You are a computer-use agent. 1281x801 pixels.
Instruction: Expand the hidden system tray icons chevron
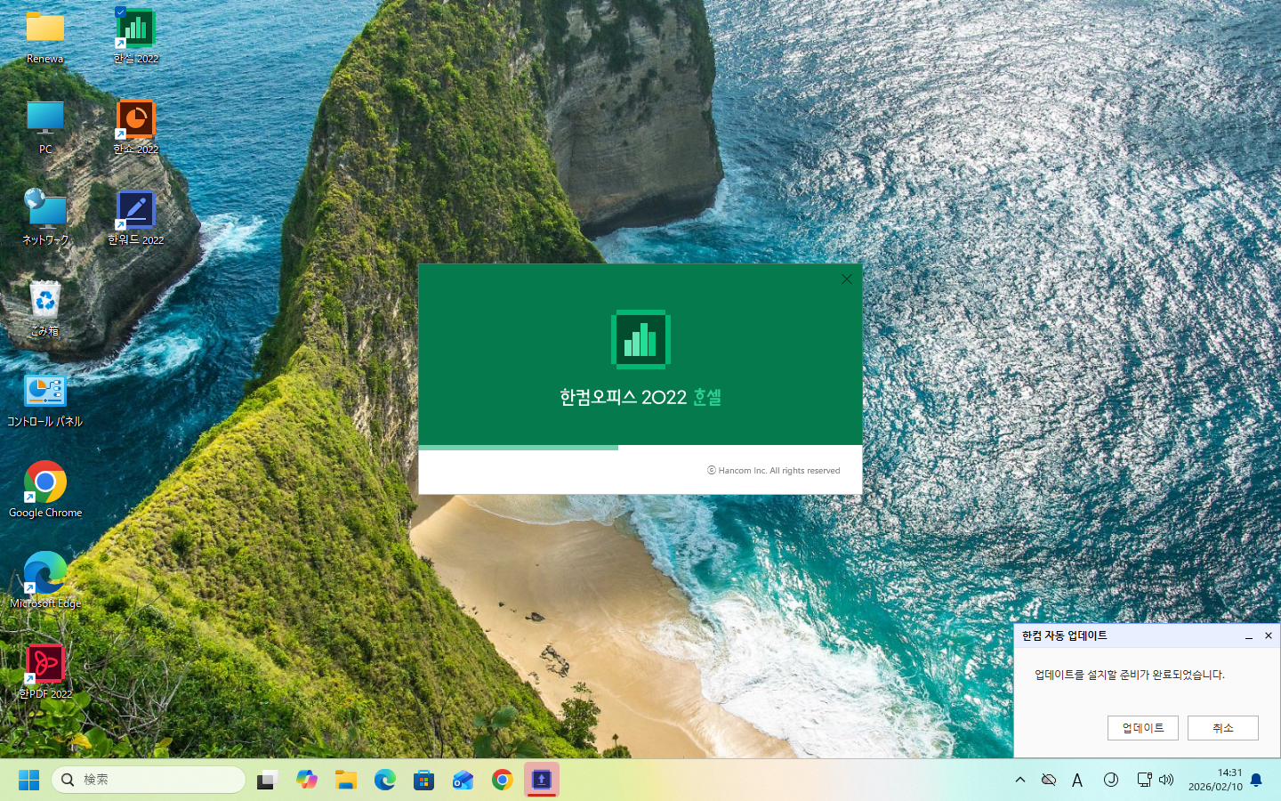click(x=1020, y=780)
